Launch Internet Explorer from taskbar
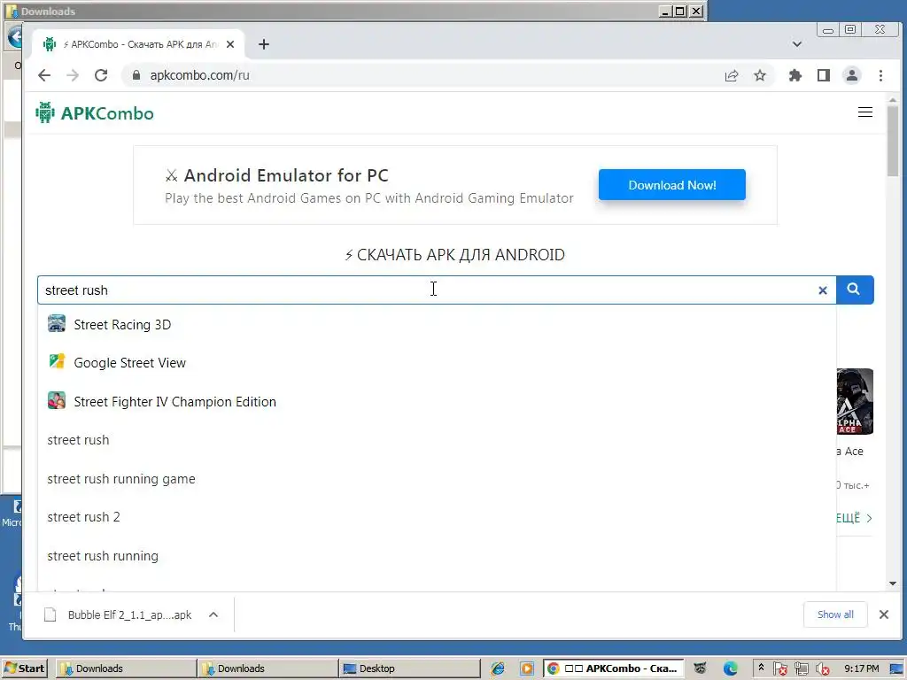The height and width of the screenshot is (680, 907). [x=498, y=668]
